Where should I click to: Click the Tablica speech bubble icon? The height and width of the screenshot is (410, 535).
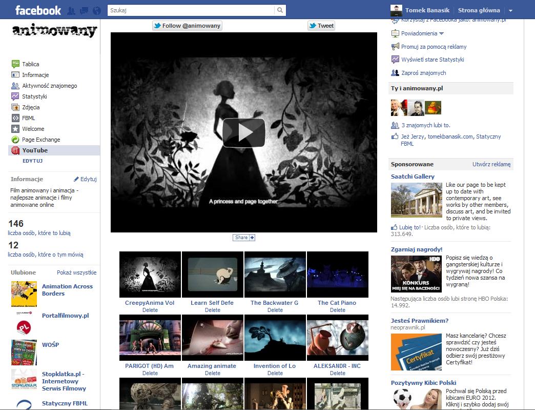coord(15,64)
